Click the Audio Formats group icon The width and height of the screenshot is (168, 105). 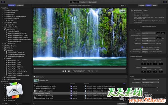5,44
